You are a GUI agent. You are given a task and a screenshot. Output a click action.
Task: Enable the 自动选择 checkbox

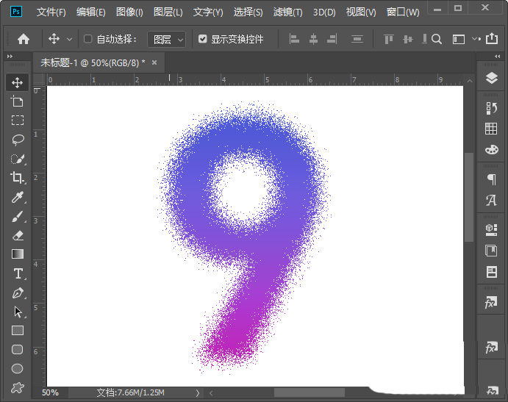coord(87,39)
